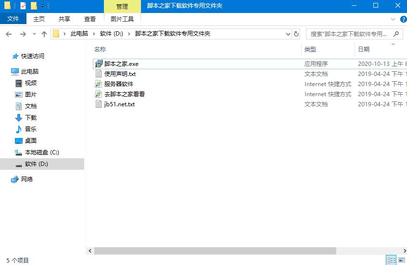This screenshot has width=407, height=265.
Task: Switch to the 主页 ribbon tab
Action: (39, 19)
